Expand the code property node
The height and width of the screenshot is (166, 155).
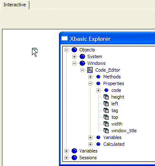pos(98,90)
